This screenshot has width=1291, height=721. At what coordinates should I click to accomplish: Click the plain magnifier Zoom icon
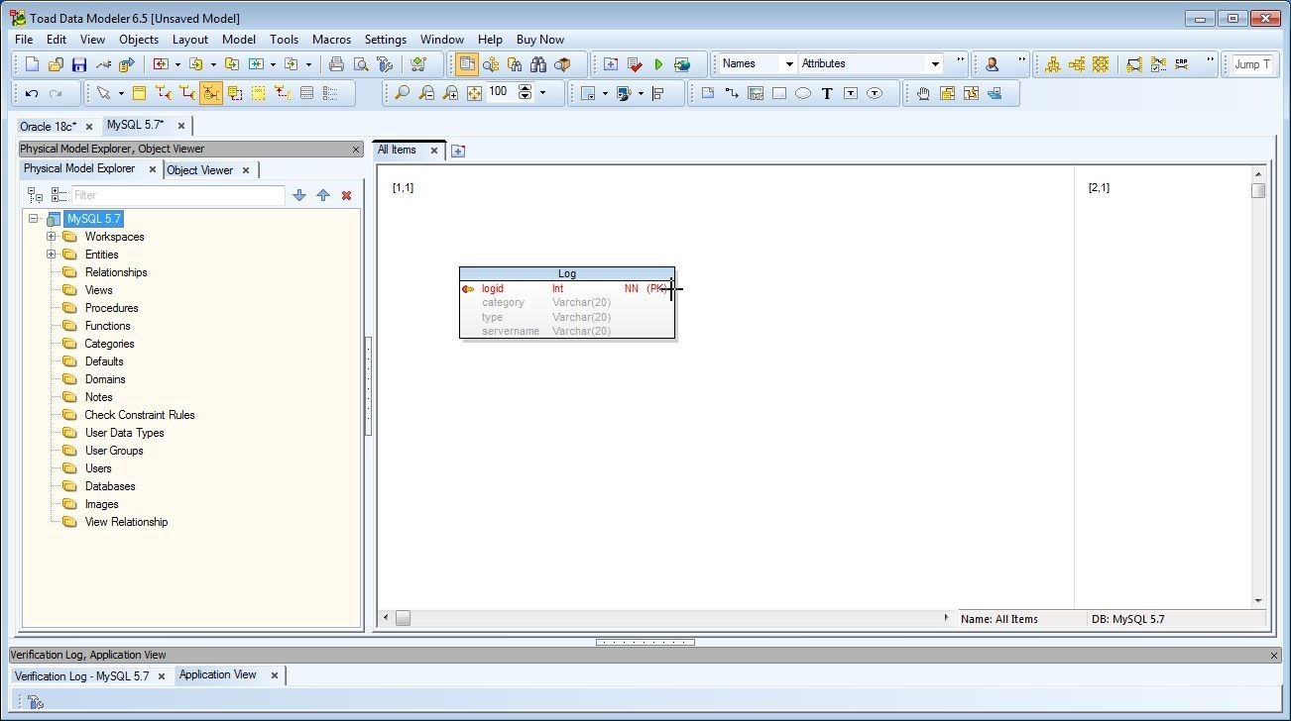[x=402, y=93]
